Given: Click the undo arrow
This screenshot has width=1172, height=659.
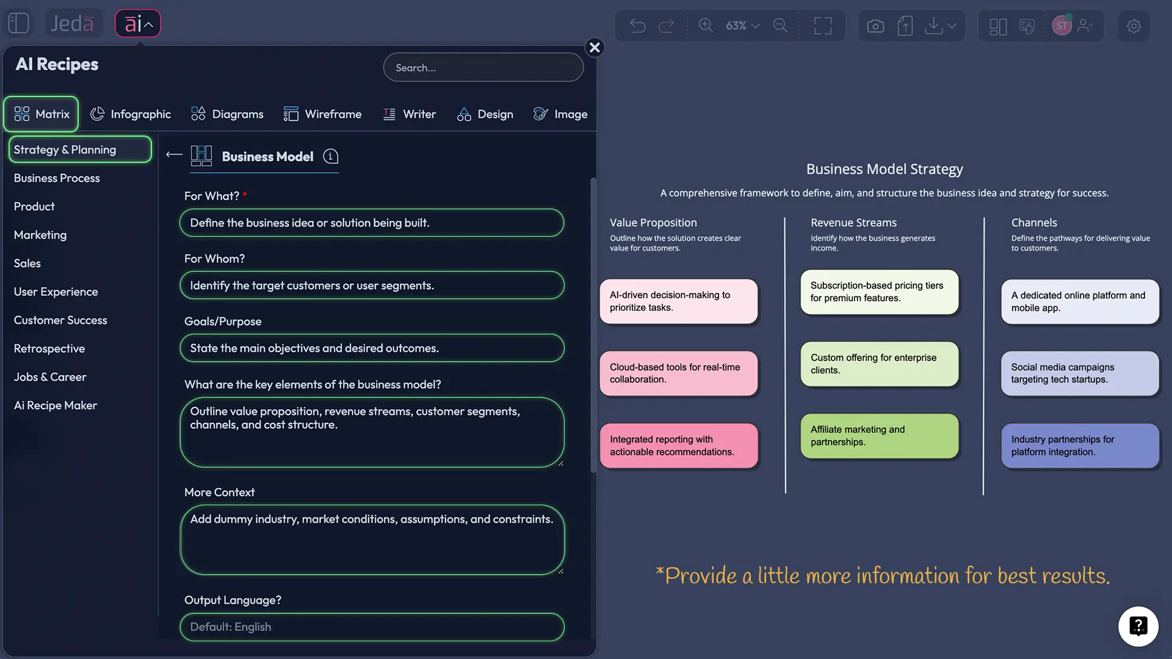Looking at the screenshot, I should (637, 26).
